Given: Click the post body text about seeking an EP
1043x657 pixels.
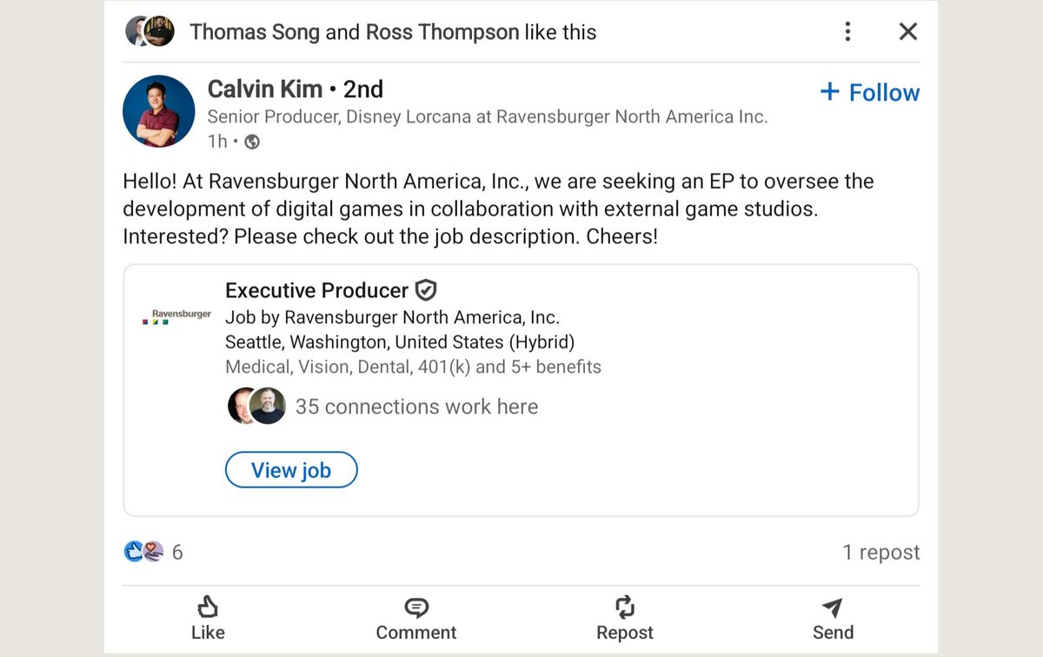Looking at the screenshot, I should 498,209.
